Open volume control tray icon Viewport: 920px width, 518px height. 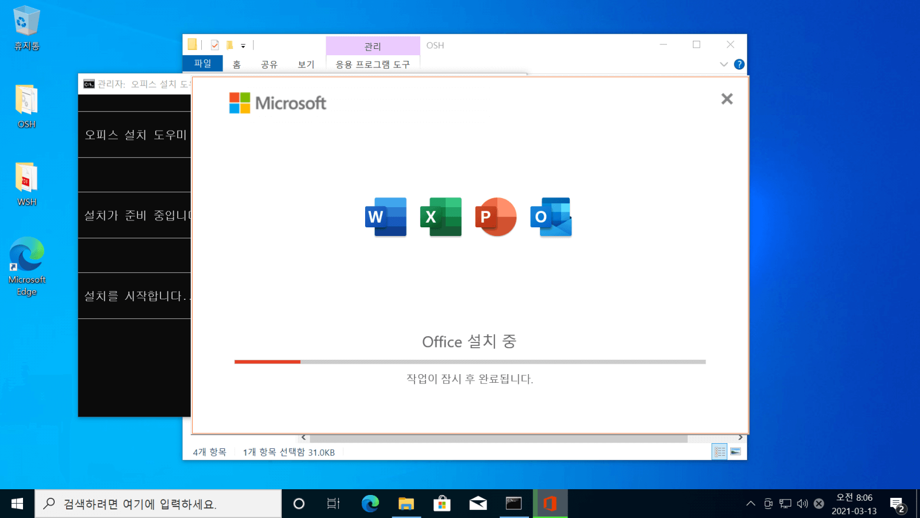802,504
